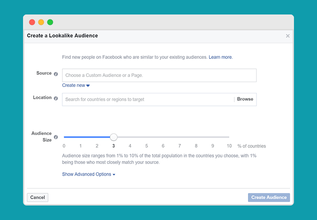Click the 'Create a Lookalike Audience' title
The image size is (317, 220).
click(62, 36)
